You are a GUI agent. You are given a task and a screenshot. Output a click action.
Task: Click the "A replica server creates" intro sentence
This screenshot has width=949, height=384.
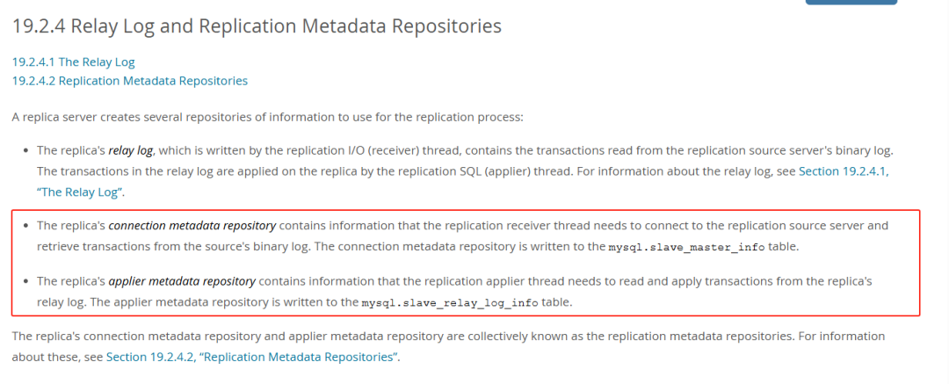[x=268, y=117]
